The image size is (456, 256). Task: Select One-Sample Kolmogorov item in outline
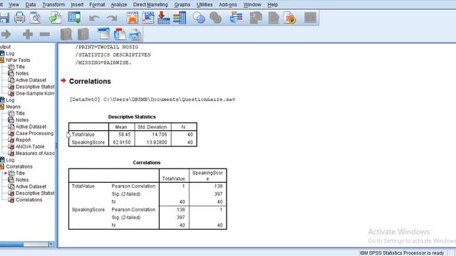[35, 93]
